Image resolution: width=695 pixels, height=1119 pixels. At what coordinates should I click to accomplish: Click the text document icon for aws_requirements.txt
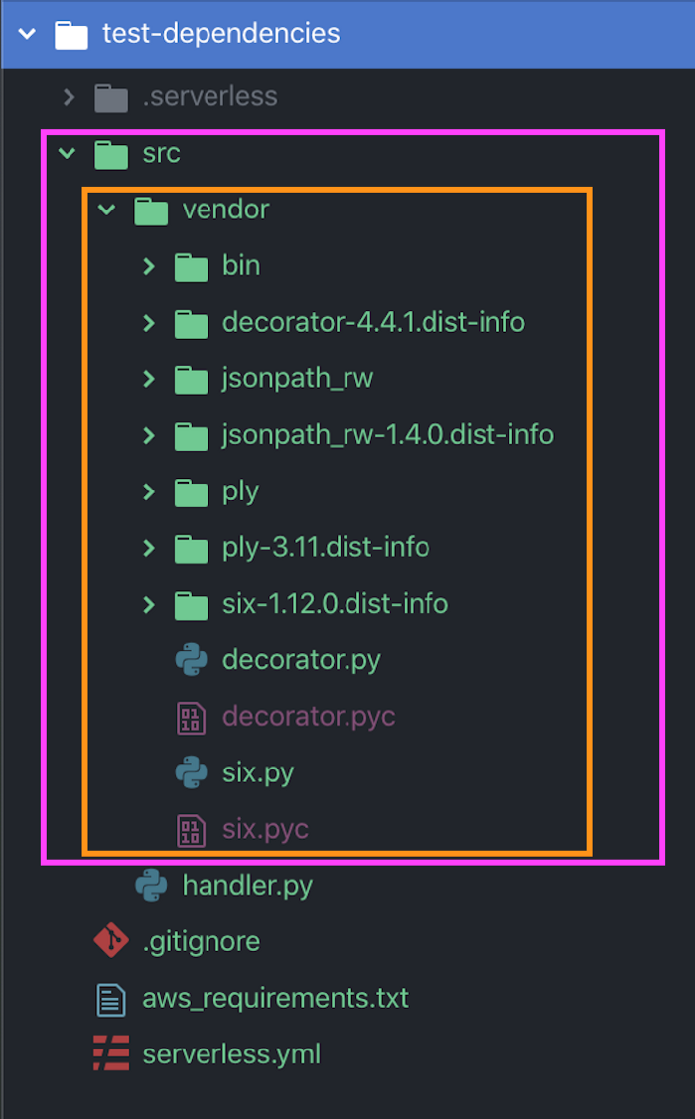click(x=110, y=998)
